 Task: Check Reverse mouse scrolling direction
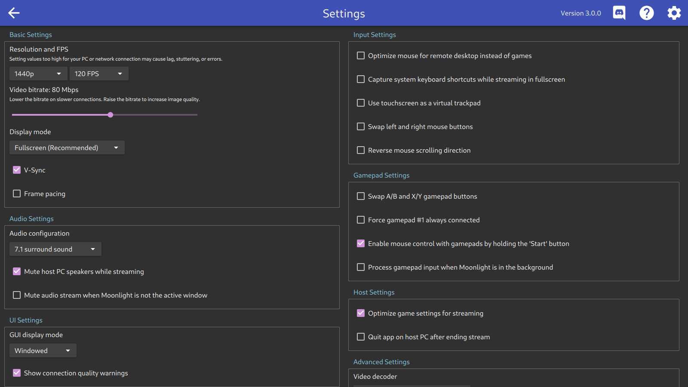[361, 150]
